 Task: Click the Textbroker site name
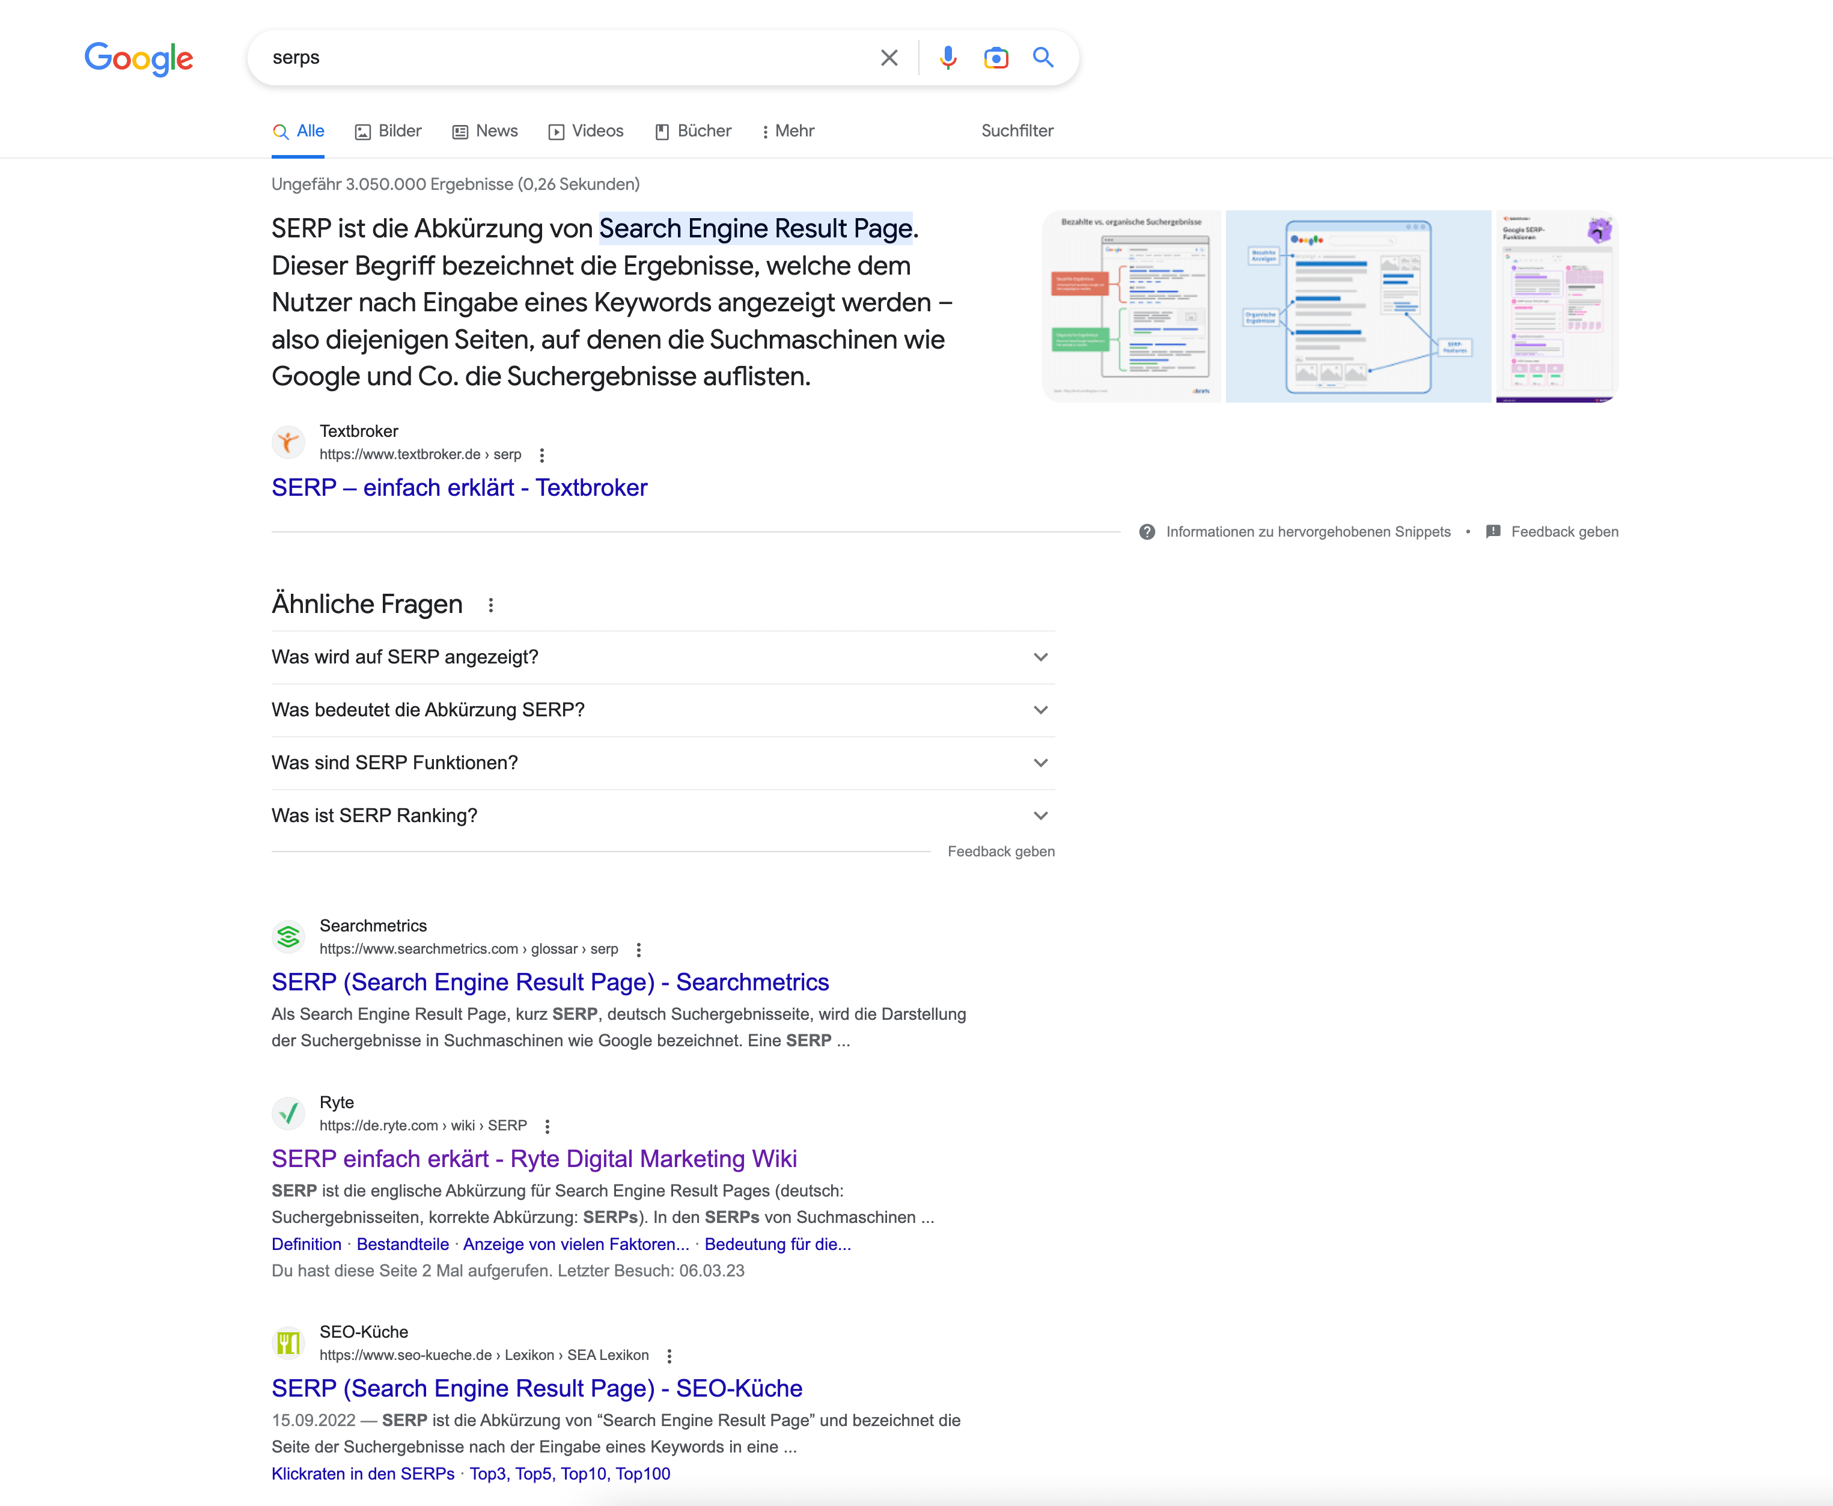pyautogui.click(x=359, y=431)
